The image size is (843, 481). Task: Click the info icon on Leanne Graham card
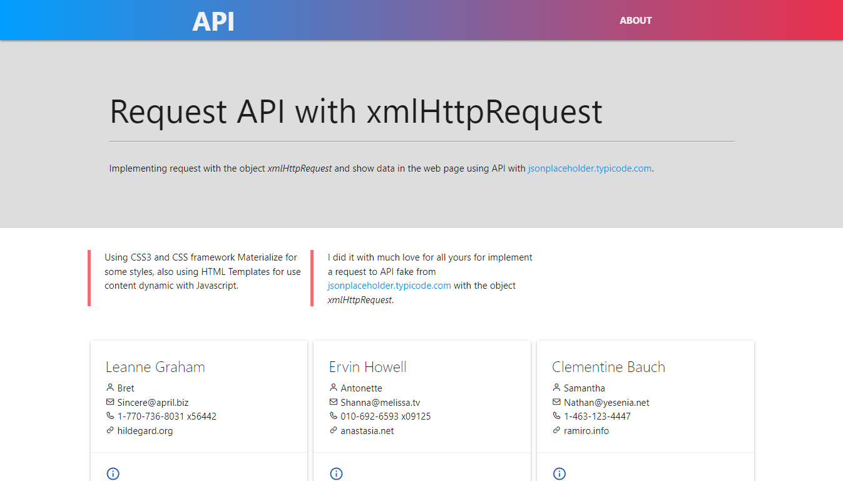113,473
